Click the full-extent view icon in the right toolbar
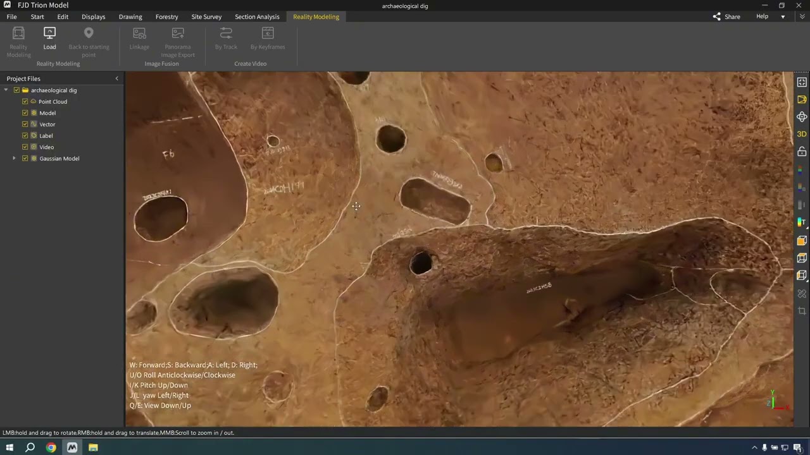Viewport: 810px width, 455px height. (802, 82)
